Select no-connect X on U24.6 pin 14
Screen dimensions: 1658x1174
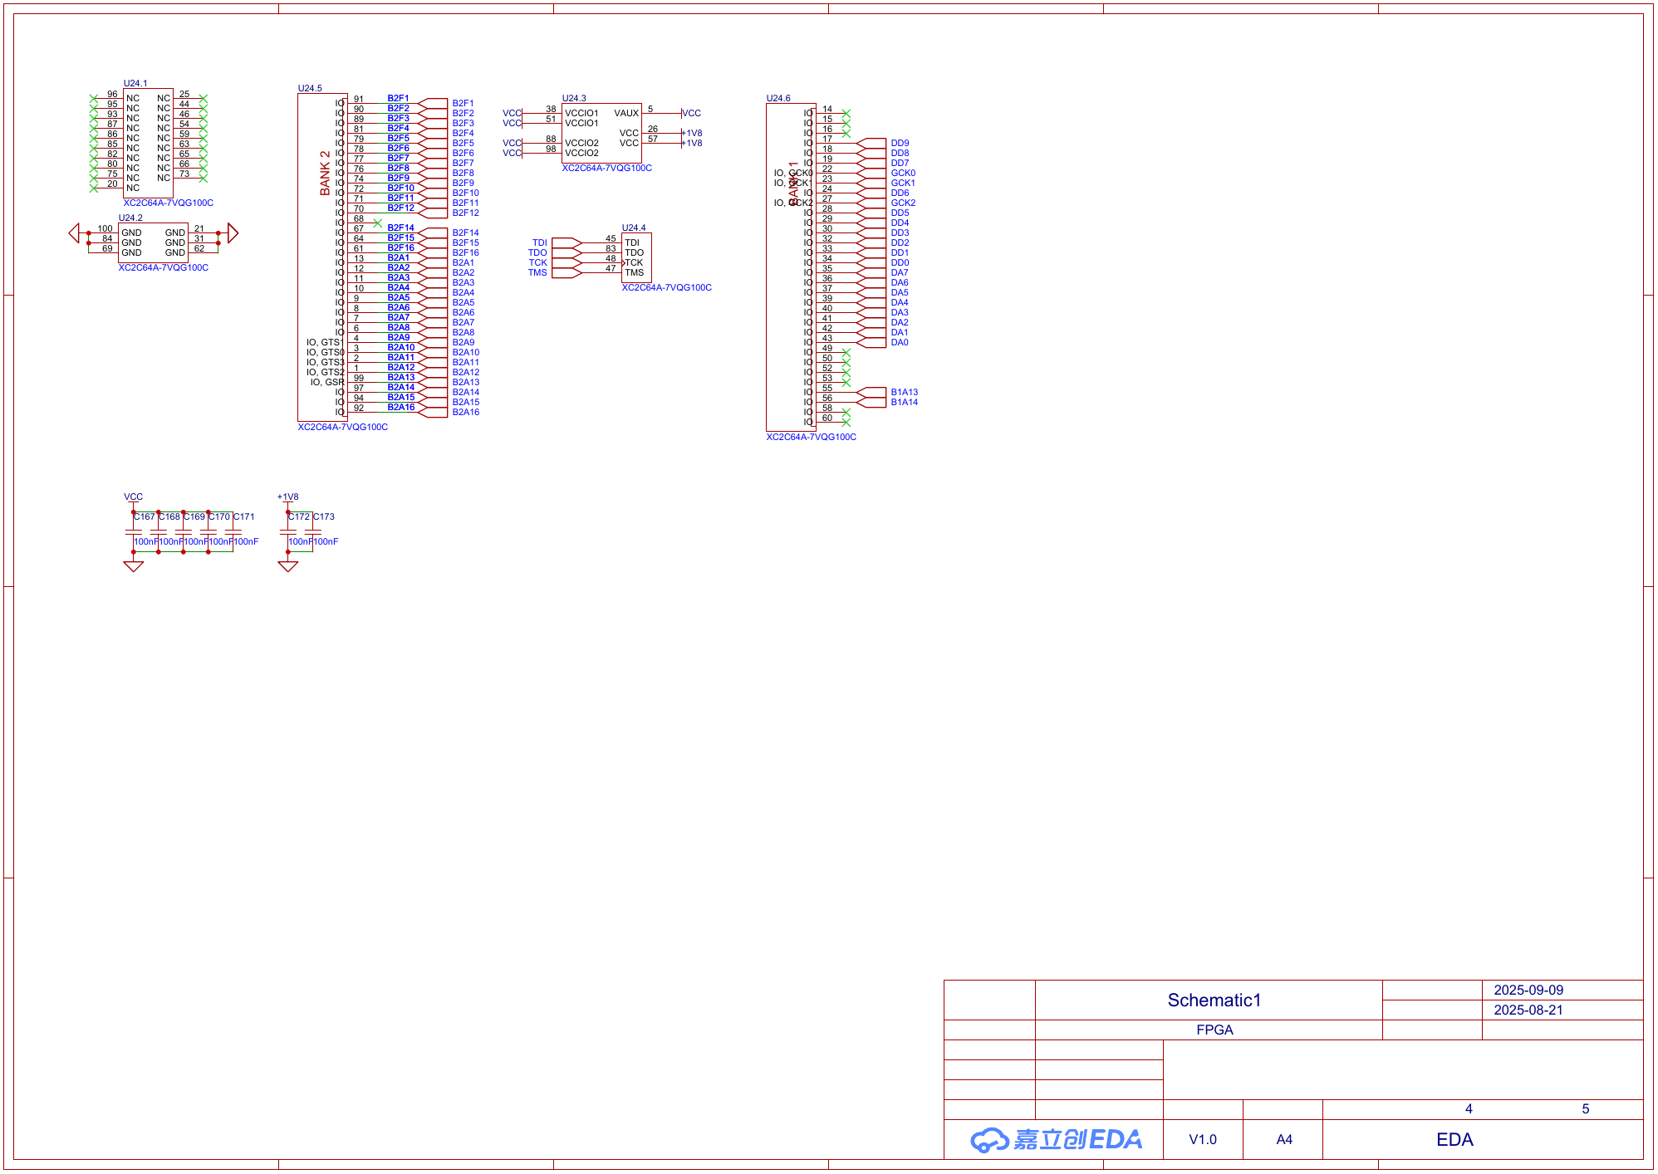coord(846,114)
